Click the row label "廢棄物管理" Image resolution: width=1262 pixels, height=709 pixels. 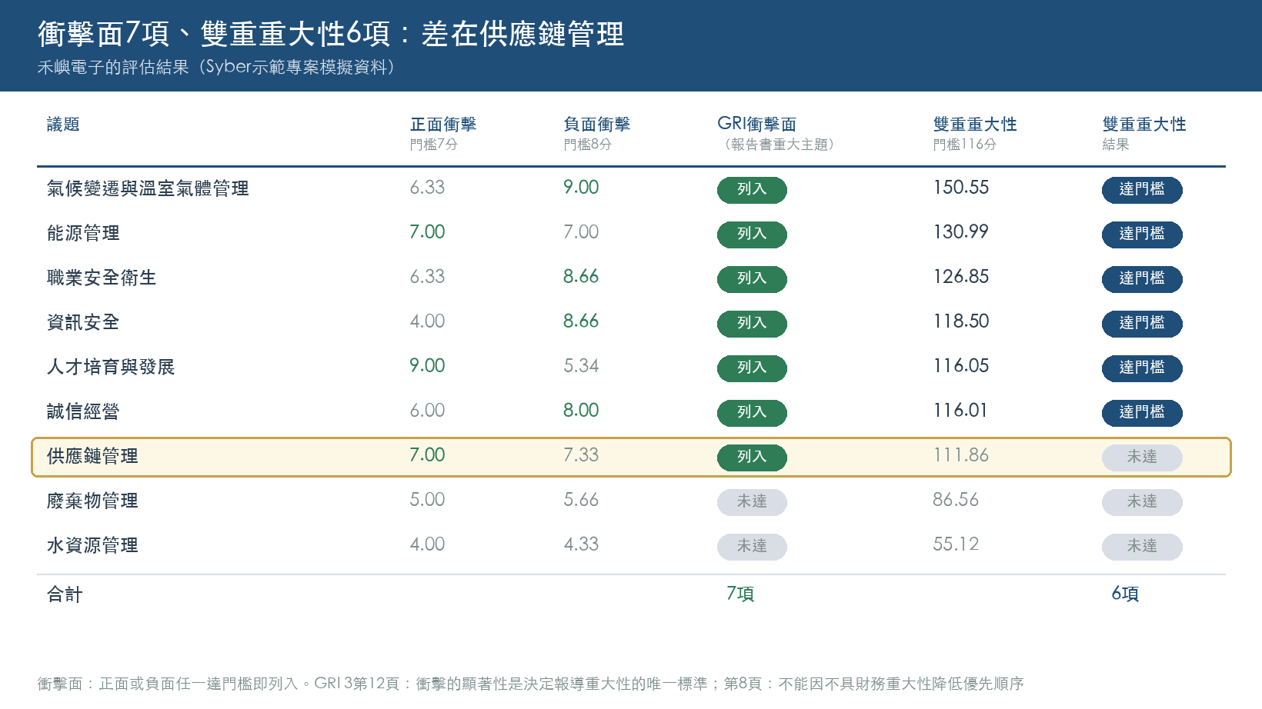[x=92, y=501]
